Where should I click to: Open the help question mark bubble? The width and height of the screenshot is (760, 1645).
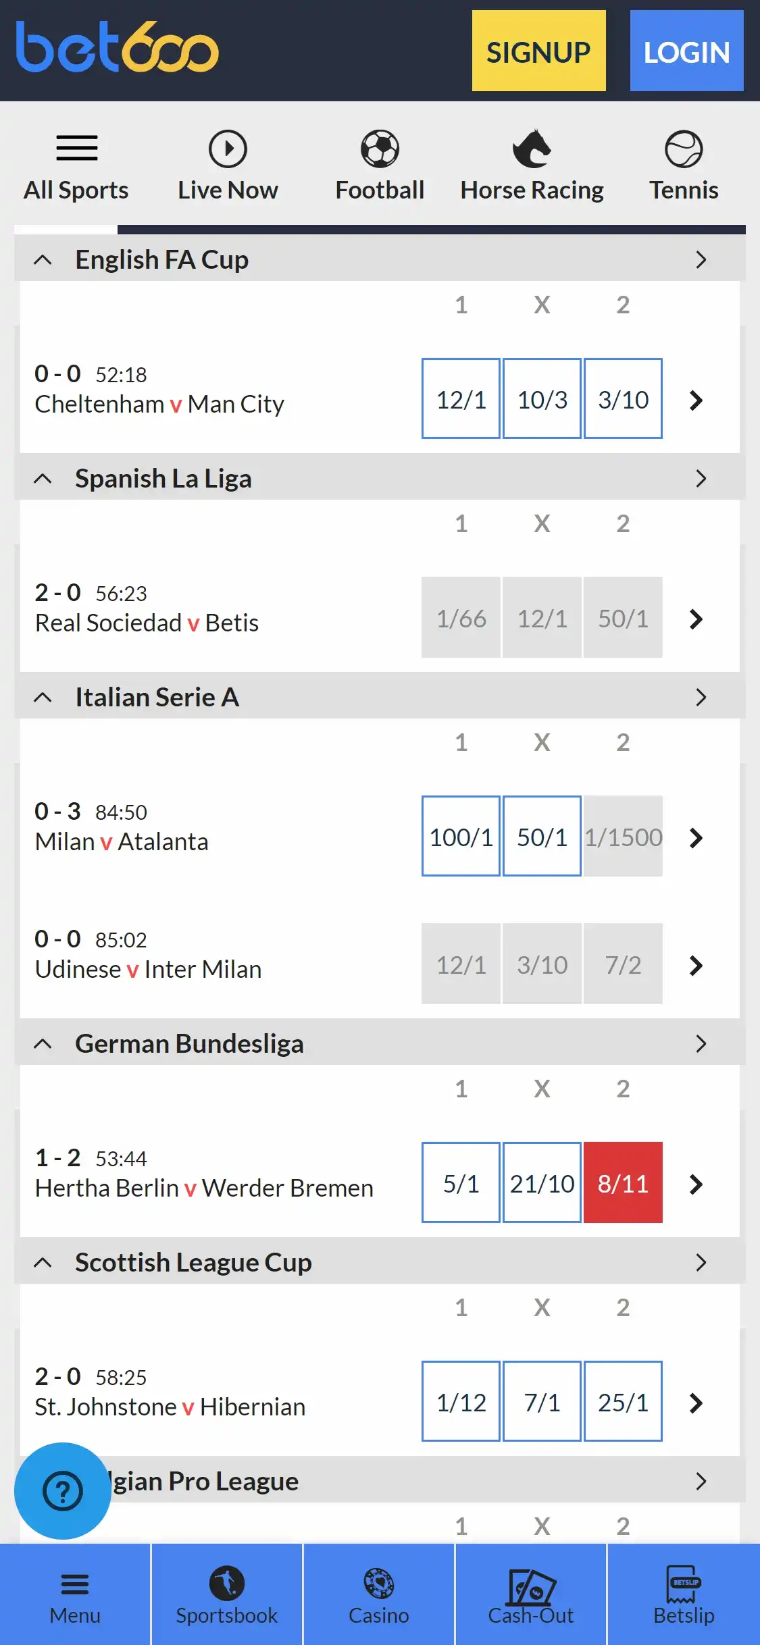63,1491
